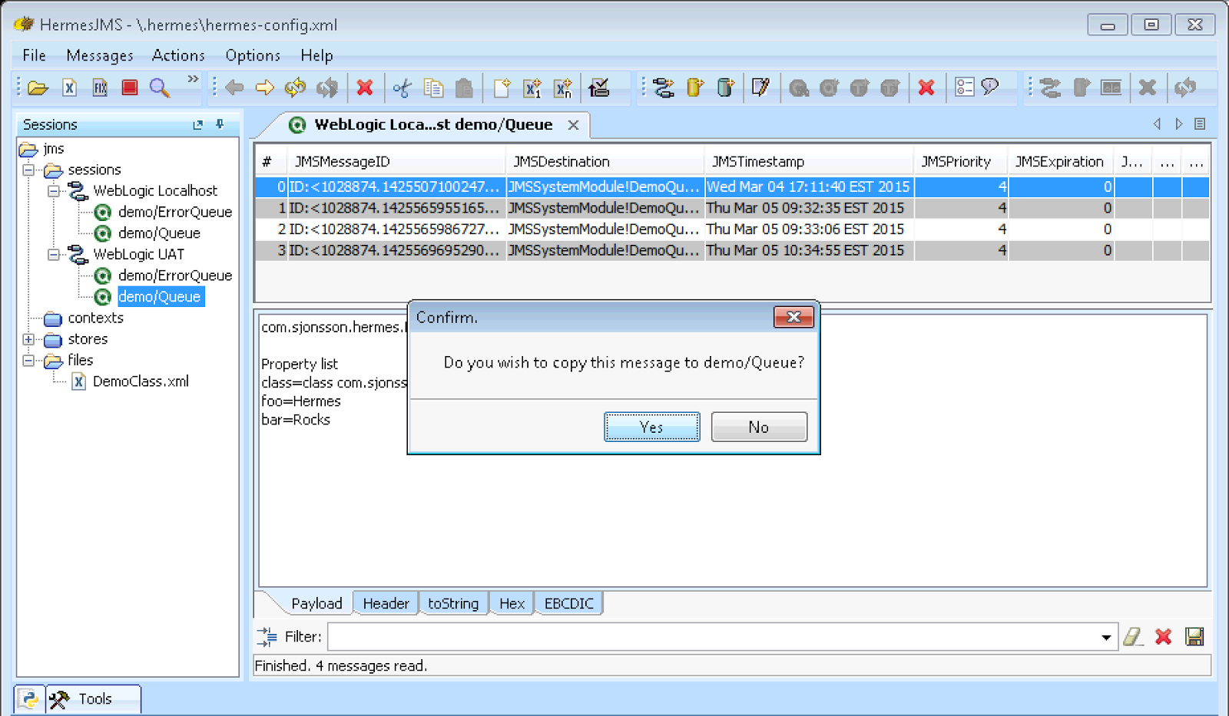Open the Actions menu

click(x=178, y=55)
